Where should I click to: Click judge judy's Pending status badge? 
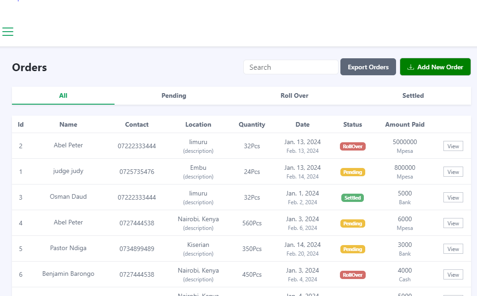pos(353,172)
